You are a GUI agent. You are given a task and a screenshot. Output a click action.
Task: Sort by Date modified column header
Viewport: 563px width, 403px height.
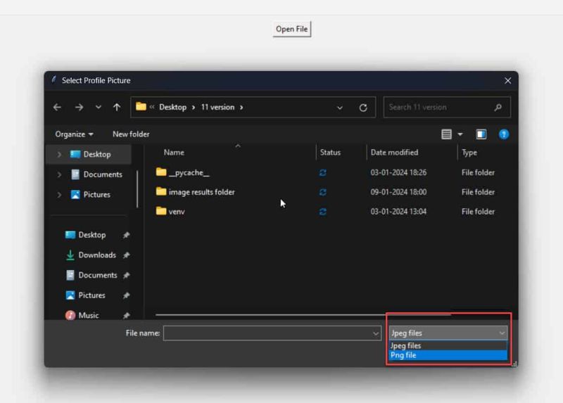point(394,153)
